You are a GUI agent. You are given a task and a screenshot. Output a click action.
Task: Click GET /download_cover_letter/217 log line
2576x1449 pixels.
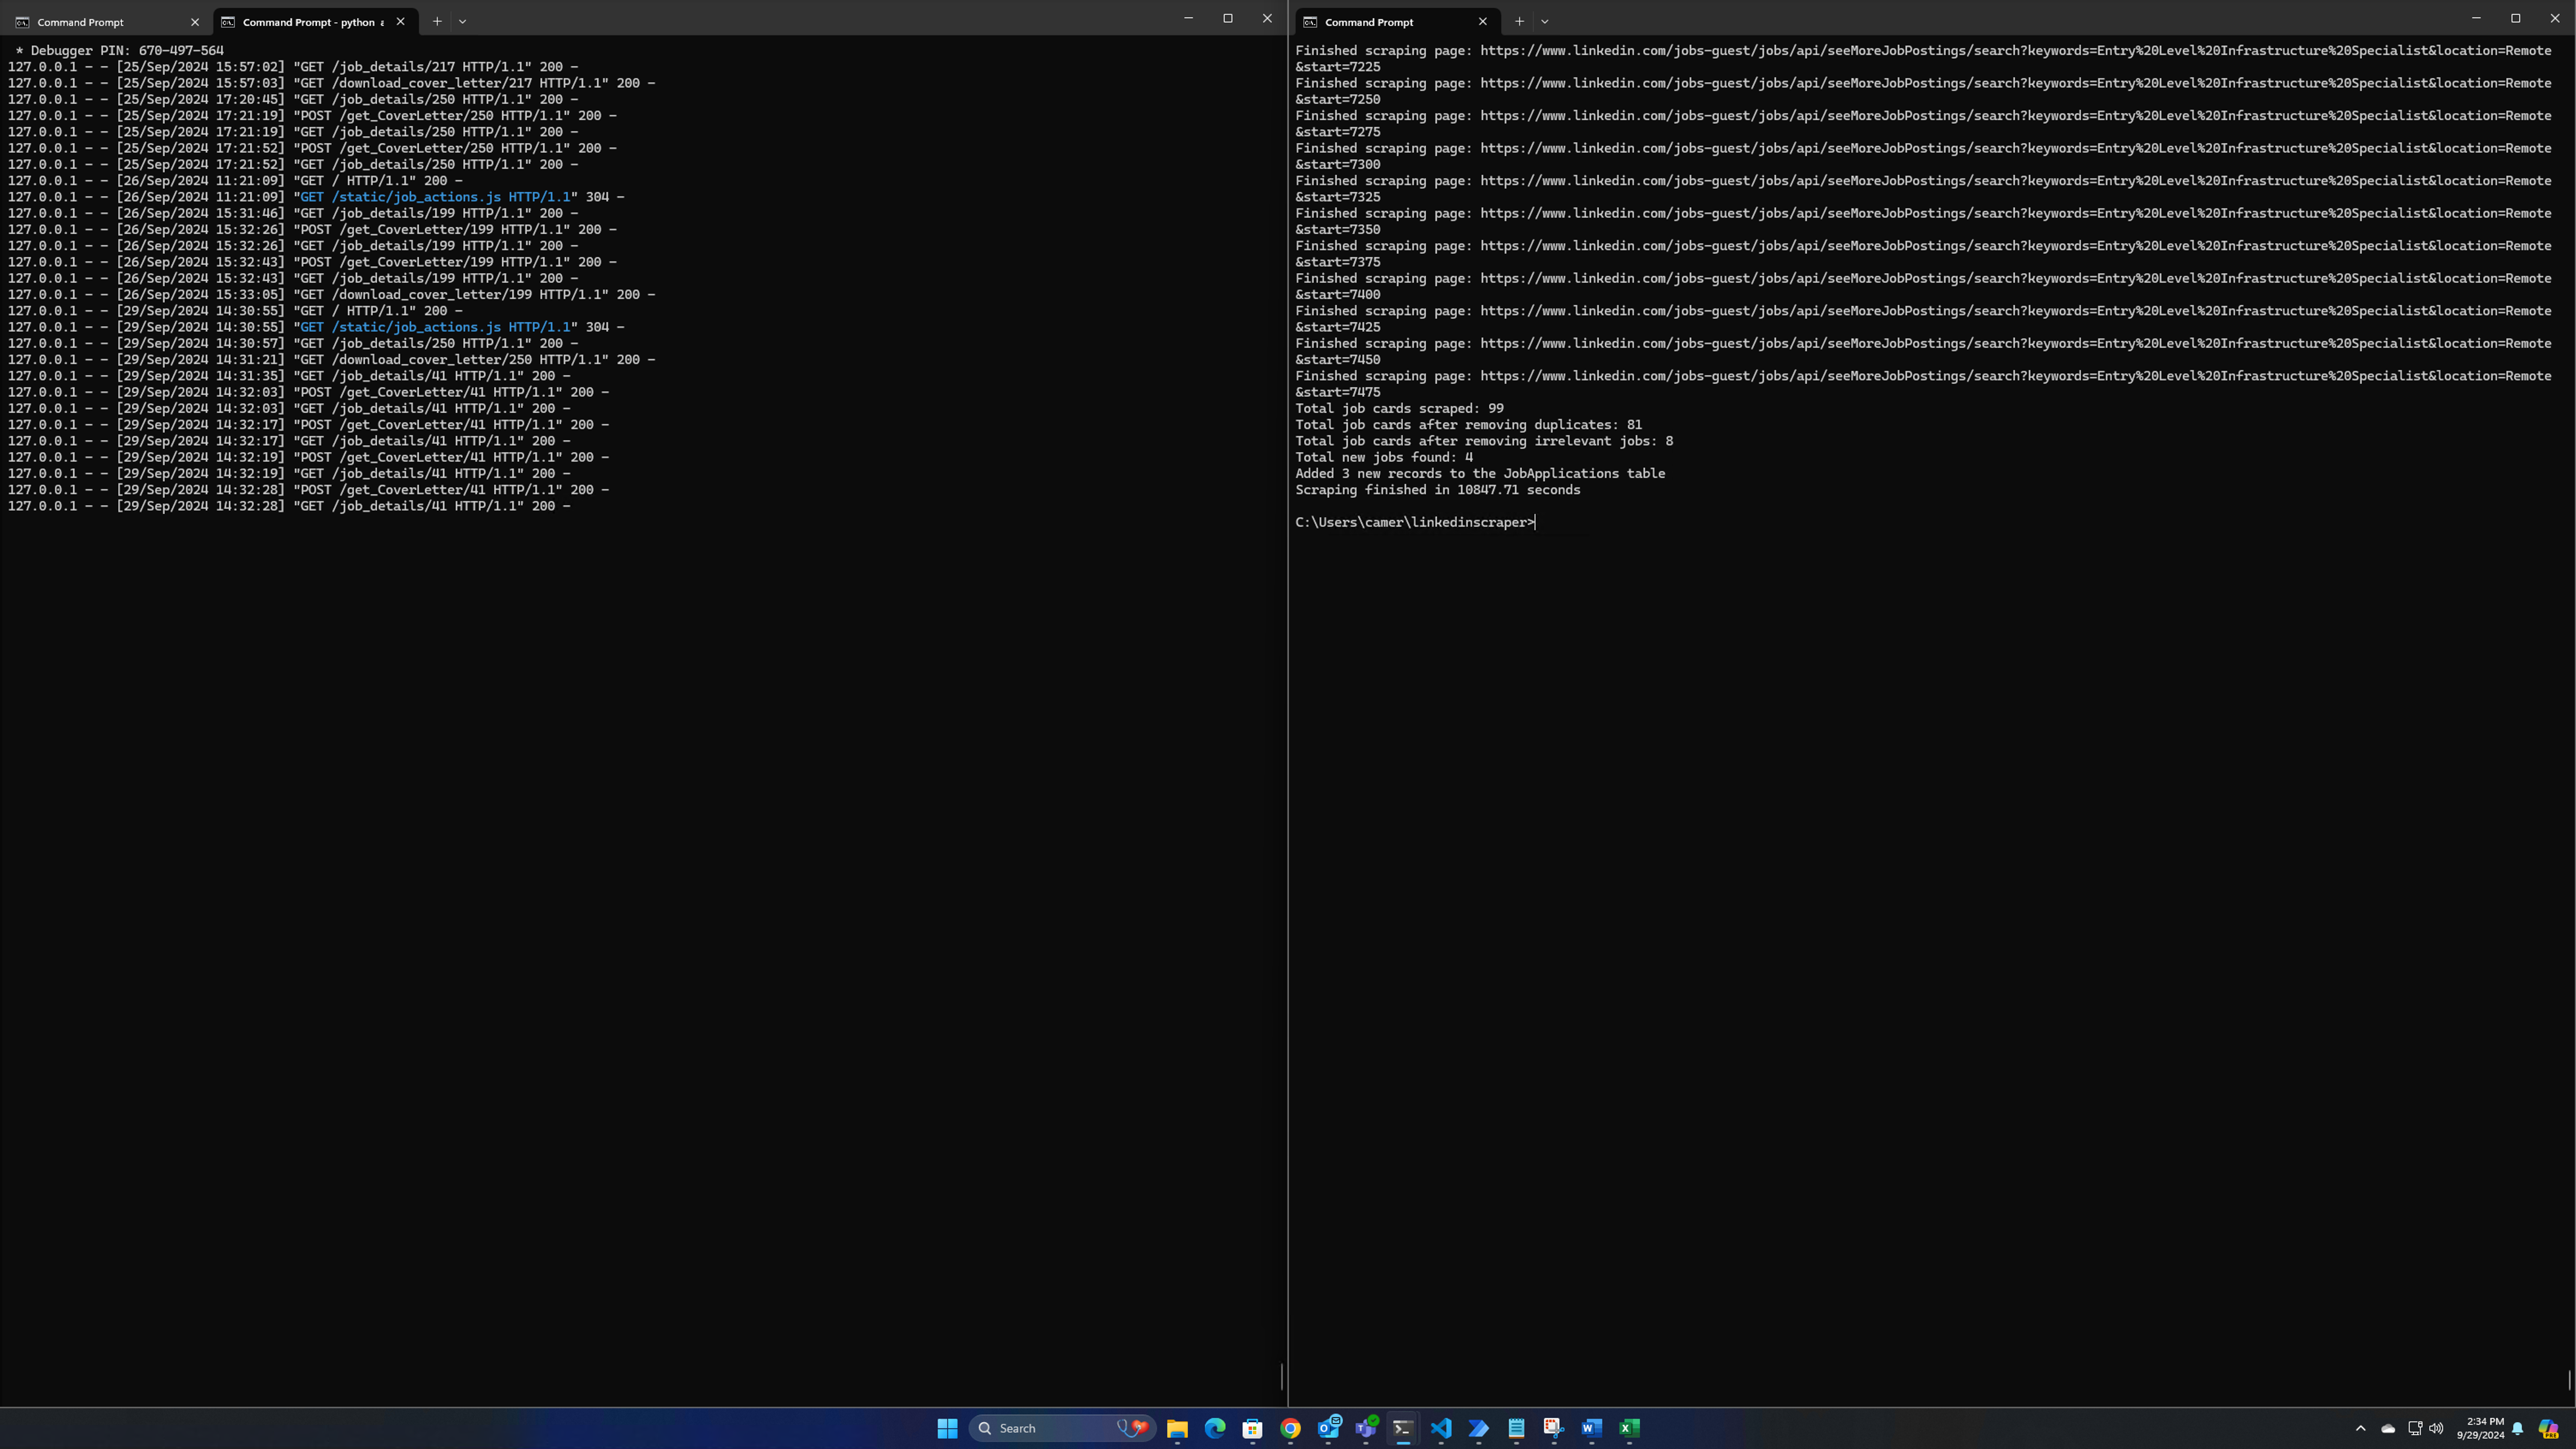point(332,83)
